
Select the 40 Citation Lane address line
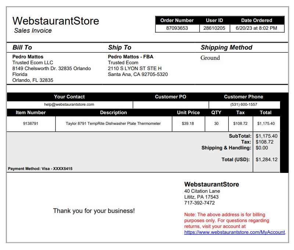[x=202, y=191]
